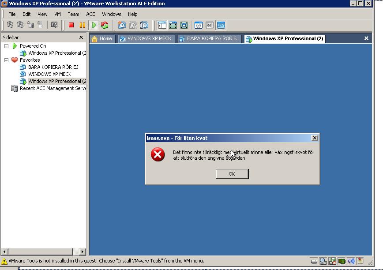Click sidebar scrollbar right arrow

pyautogui.click(x=83, y=251)
